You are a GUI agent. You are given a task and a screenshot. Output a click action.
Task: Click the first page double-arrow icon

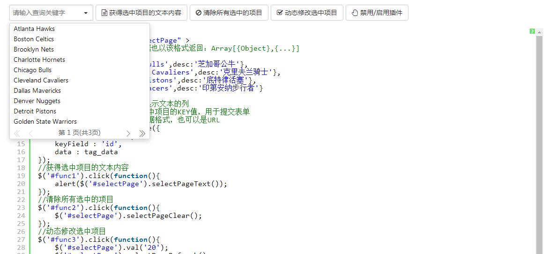17,134
